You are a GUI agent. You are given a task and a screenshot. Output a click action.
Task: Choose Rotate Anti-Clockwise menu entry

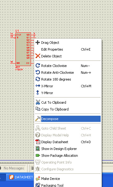(x=68, y=73)
